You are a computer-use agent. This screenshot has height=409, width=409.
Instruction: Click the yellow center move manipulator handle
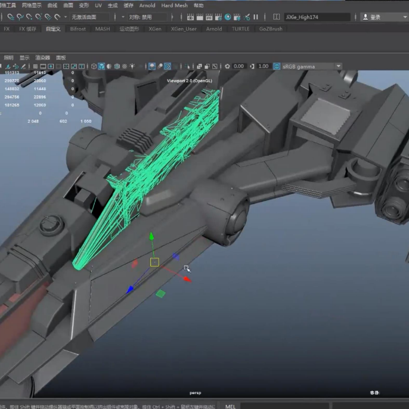[154, 262]
